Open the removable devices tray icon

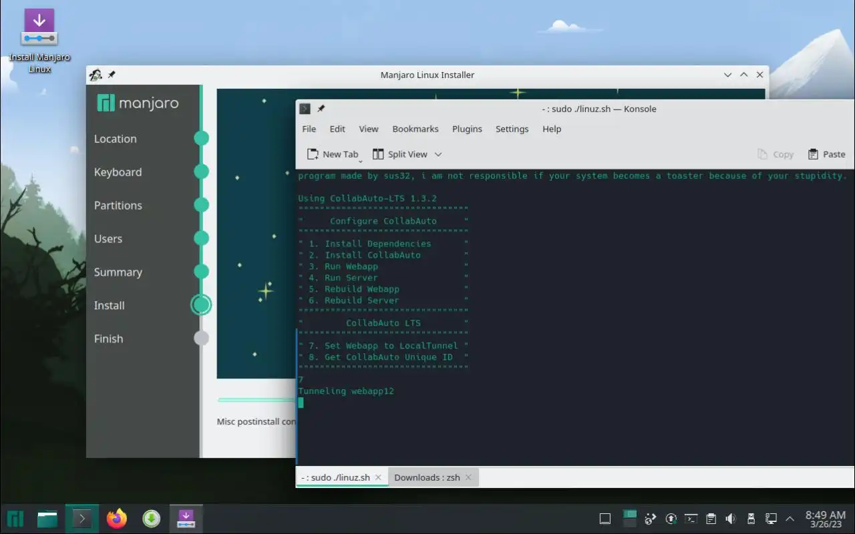click(x=751, y=519)
